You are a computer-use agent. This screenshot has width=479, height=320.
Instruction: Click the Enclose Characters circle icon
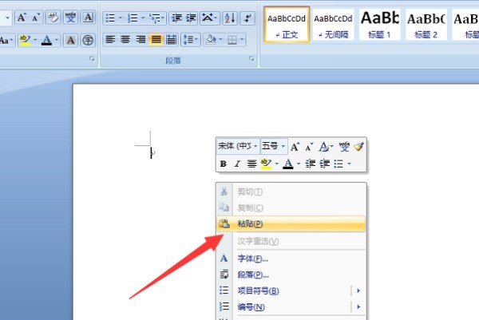[88, 40]
